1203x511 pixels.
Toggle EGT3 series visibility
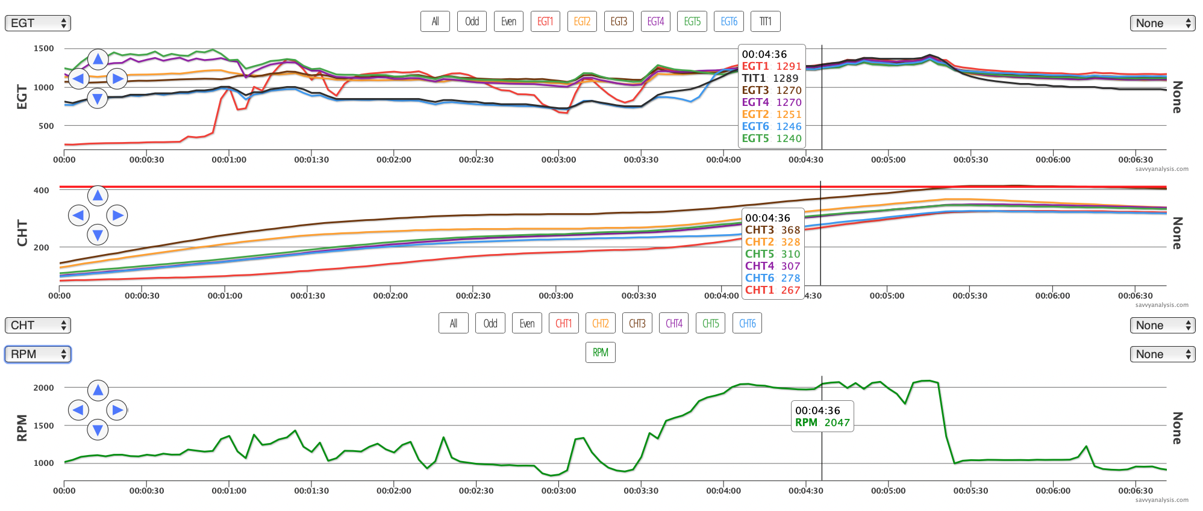click(x=619, y=22)
